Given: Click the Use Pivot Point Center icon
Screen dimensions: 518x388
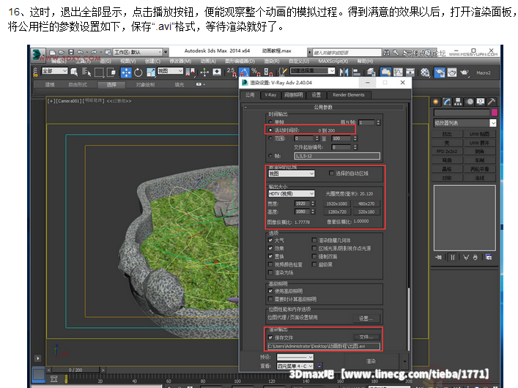Looking at the screenshot, I should [190, 72].
